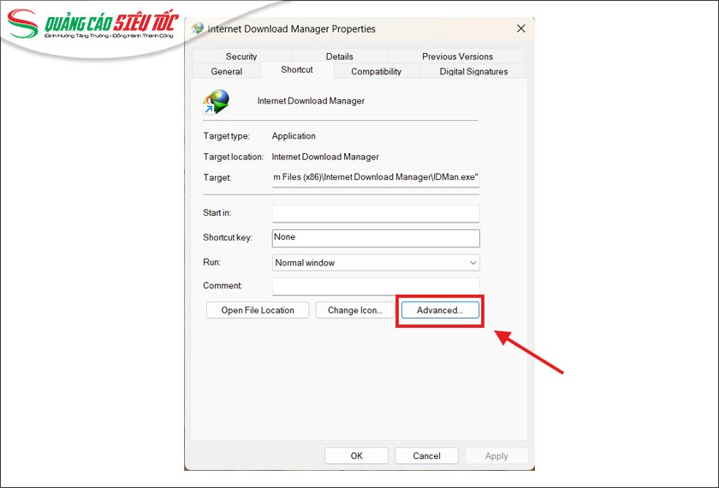719x488 pixels.
Task: Open the Details tab
Action: tap(339, 57)
